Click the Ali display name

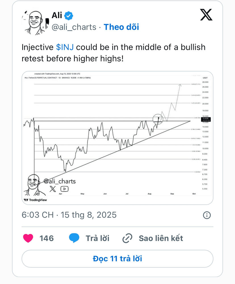coord(57,15)
